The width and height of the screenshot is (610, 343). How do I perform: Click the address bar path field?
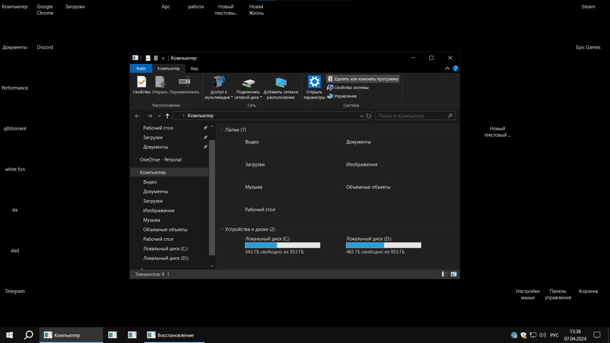click(272, 116)
